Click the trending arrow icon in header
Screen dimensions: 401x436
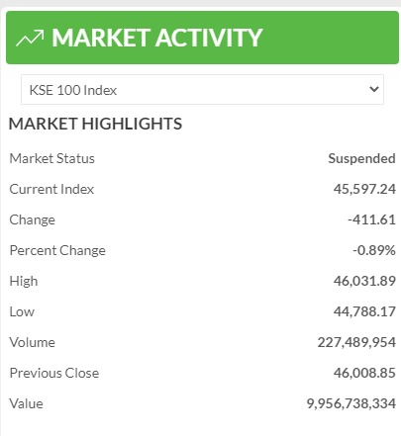pyautogui.click(x=30, y=38)
